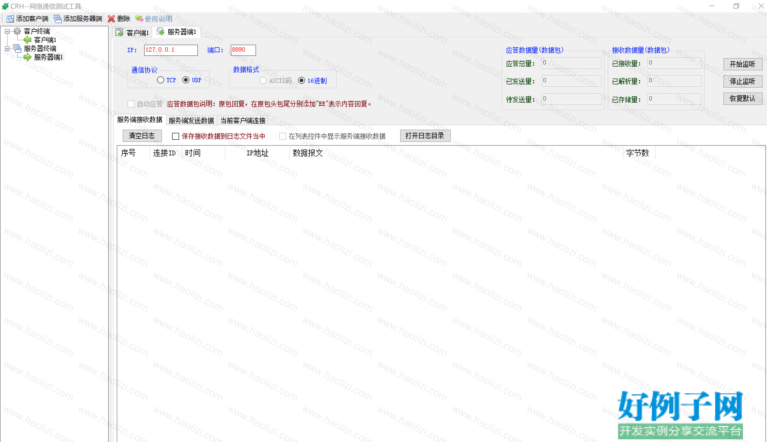This screenshot has width=767, height=442.
Task: Open 使用说明 help icon
Action: point(139,19)
